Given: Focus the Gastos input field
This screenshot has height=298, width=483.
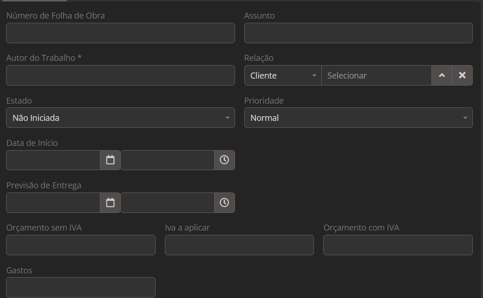Looking at the screenshot, I should point(80,287).
